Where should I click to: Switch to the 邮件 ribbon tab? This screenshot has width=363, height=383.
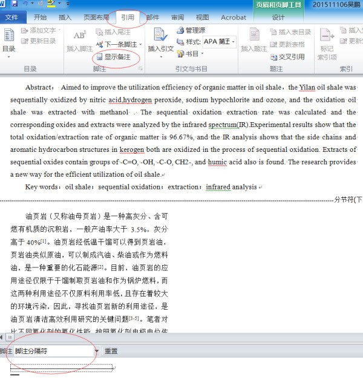pos(153,18)
